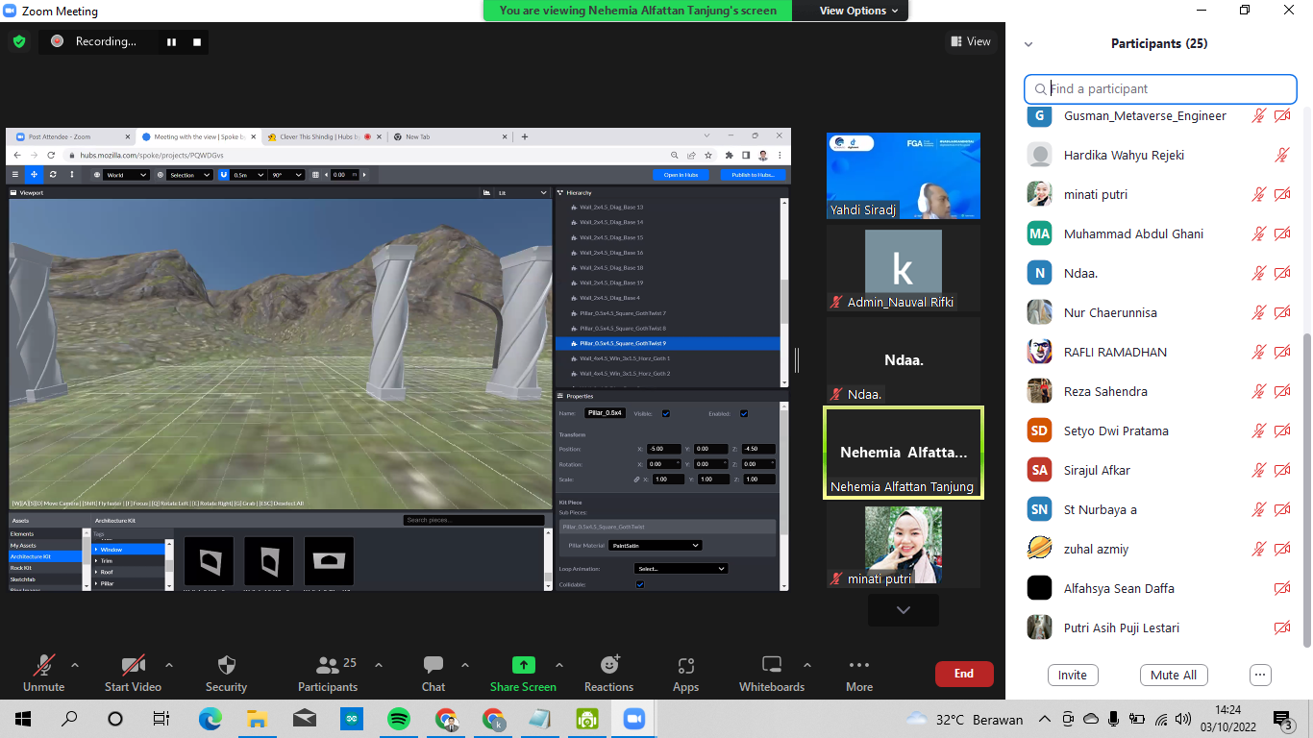Click the Start Video camera icon
Image resolution: width=1313 pixels, height=738 pixels.
pyautogui.click(x=133, y=665)
